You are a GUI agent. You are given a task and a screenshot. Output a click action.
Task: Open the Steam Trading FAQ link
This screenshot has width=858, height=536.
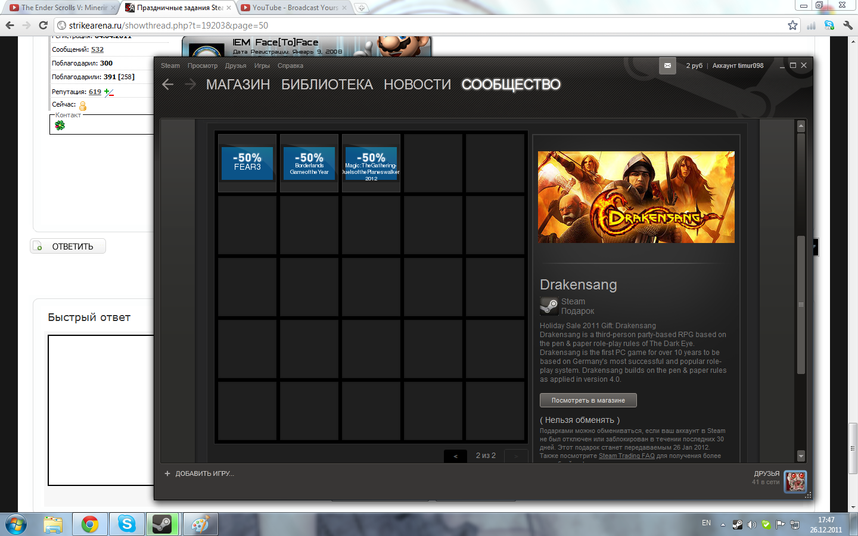(x=626, y=456)
